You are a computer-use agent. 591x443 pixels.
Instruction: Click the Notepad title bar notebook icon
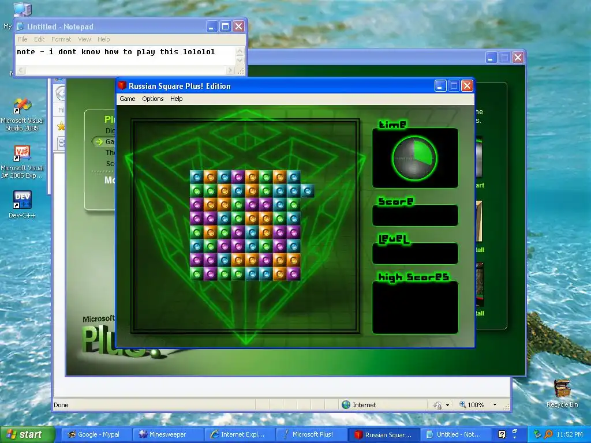point(20,27)
